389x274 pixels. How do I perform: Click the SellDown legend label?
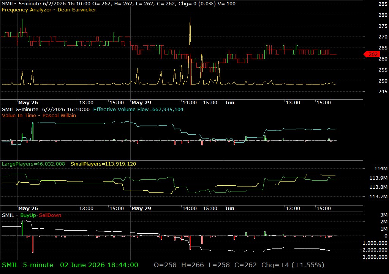[x=50, y=215]
